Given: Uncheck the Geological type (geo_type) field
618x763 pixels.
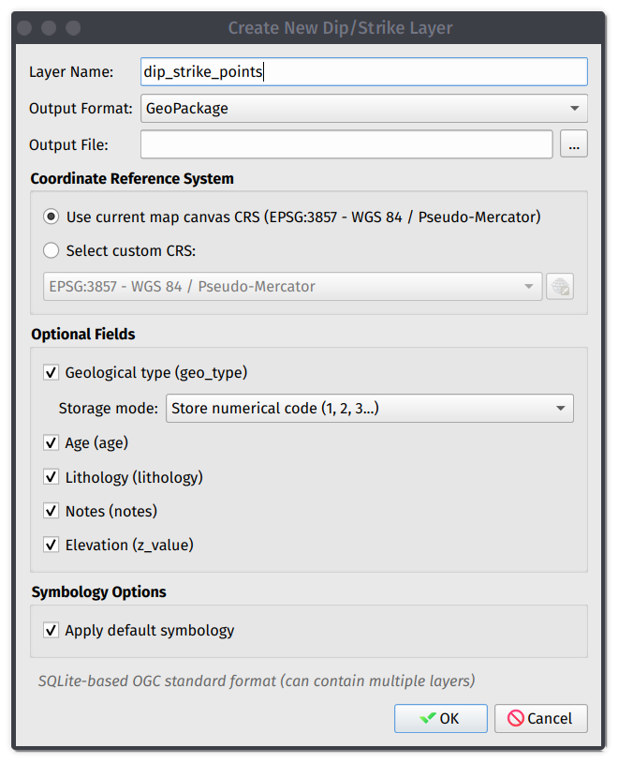Looking at the screenshot, I should click(51, 372).
